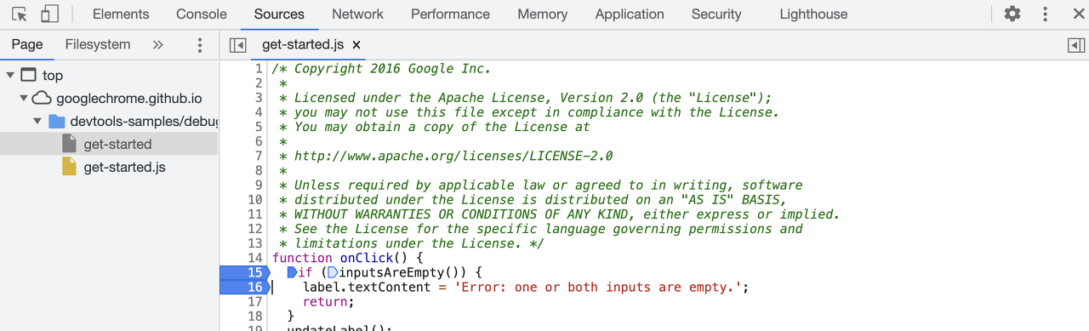Open the Security tab
This screenshot has width=1089, height=331.
coord(716,14)
